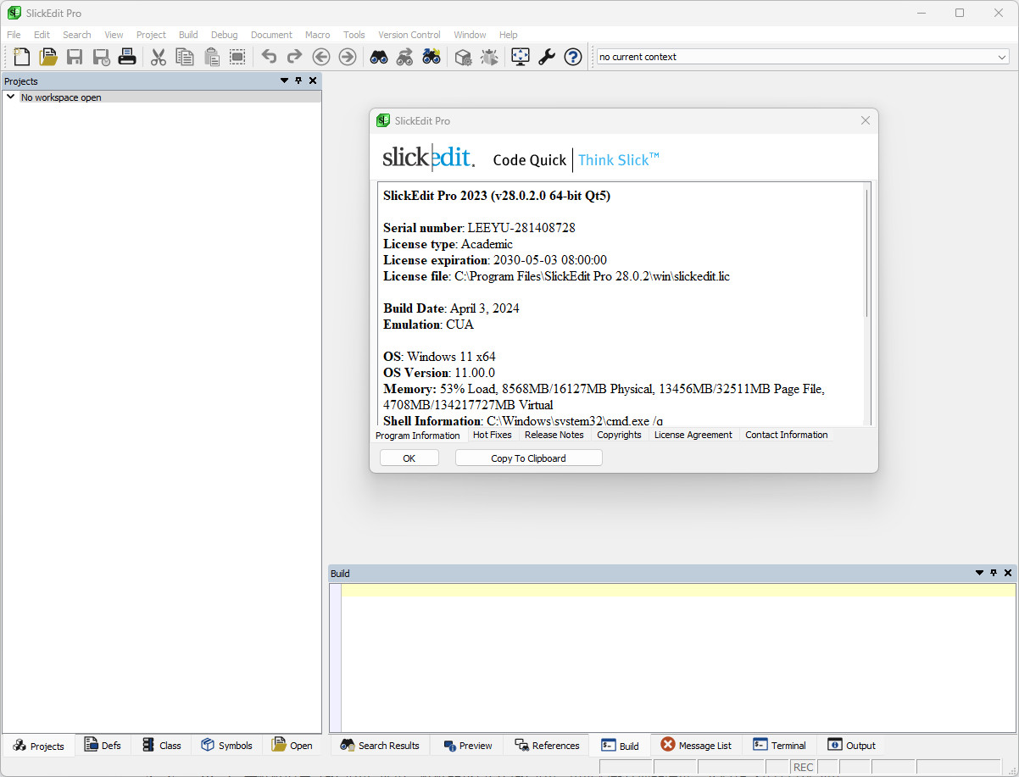This screenshot has height=777, width=1019.
Task: Click the Redo arrow icon
Action: tap(294, 57)
